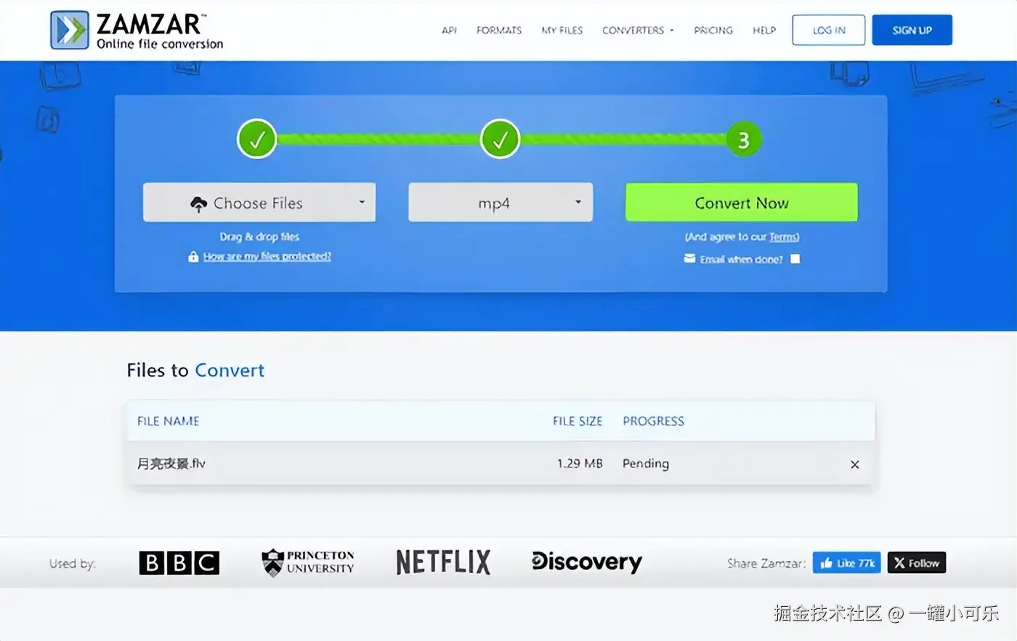This screenshot has width=1017, height=641.
Task: Click the Netflix logo
Action: [443, 562]
